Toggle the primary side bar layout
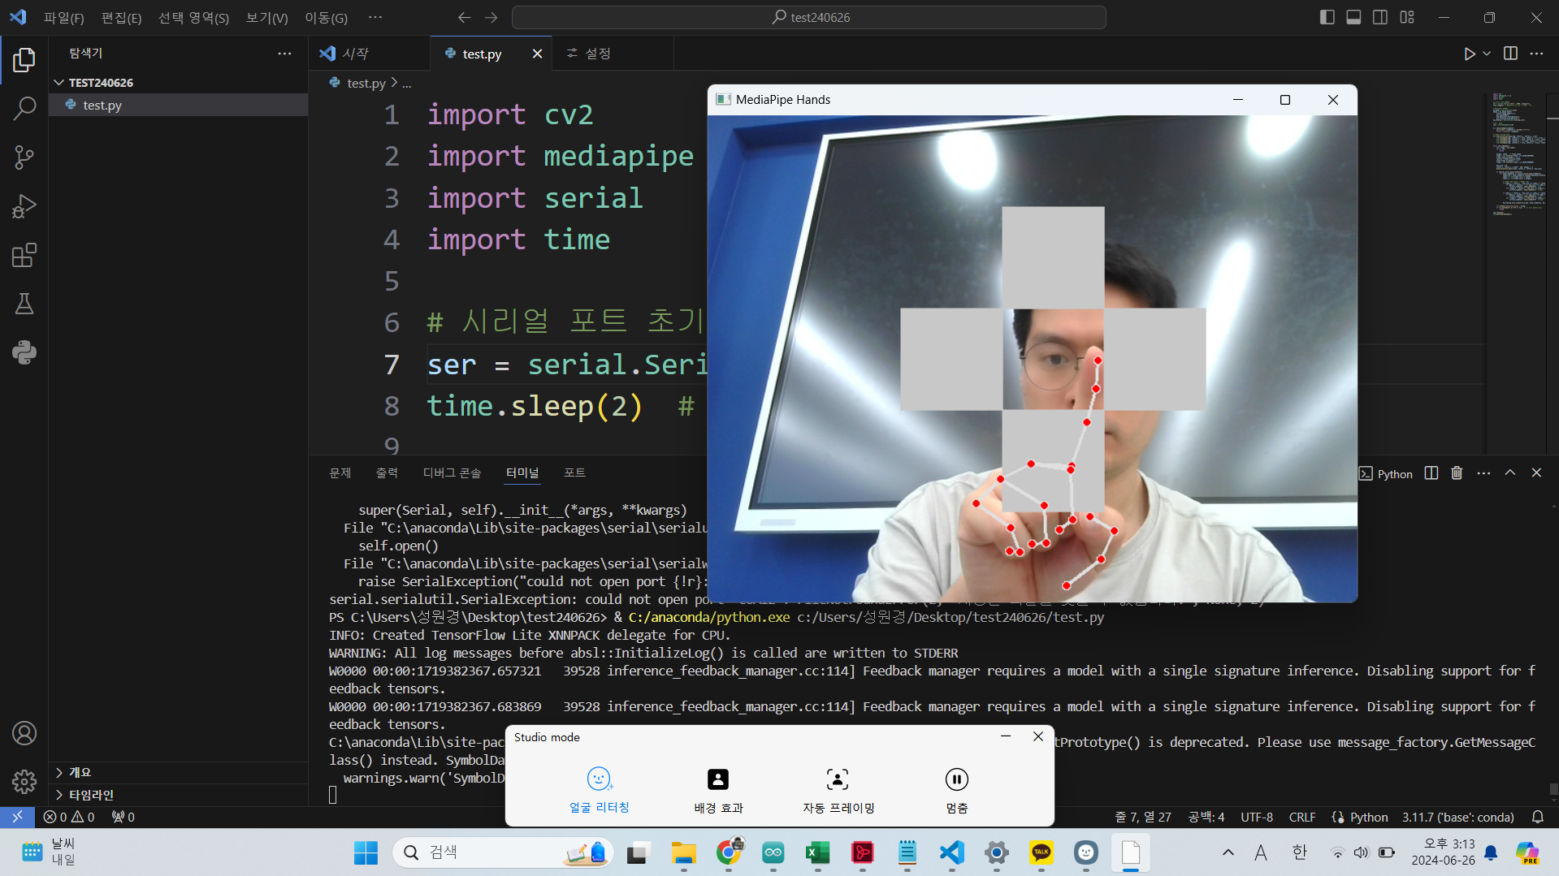This screenshot has height=876, width=1559. tap(1327, 17)
